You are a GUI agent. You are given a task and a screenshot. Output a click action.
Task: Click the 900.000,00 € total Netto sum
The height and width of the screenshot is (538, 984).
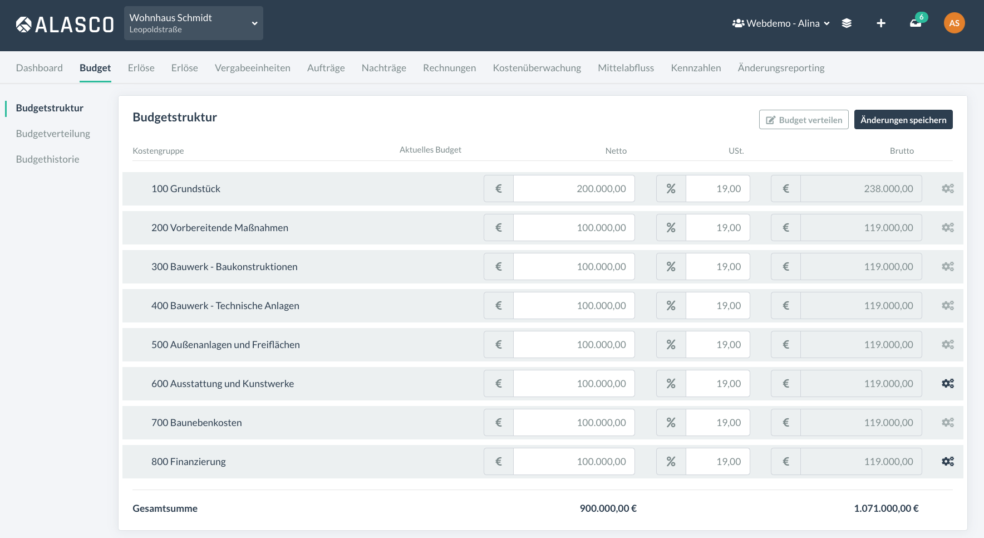click(608, 508)
